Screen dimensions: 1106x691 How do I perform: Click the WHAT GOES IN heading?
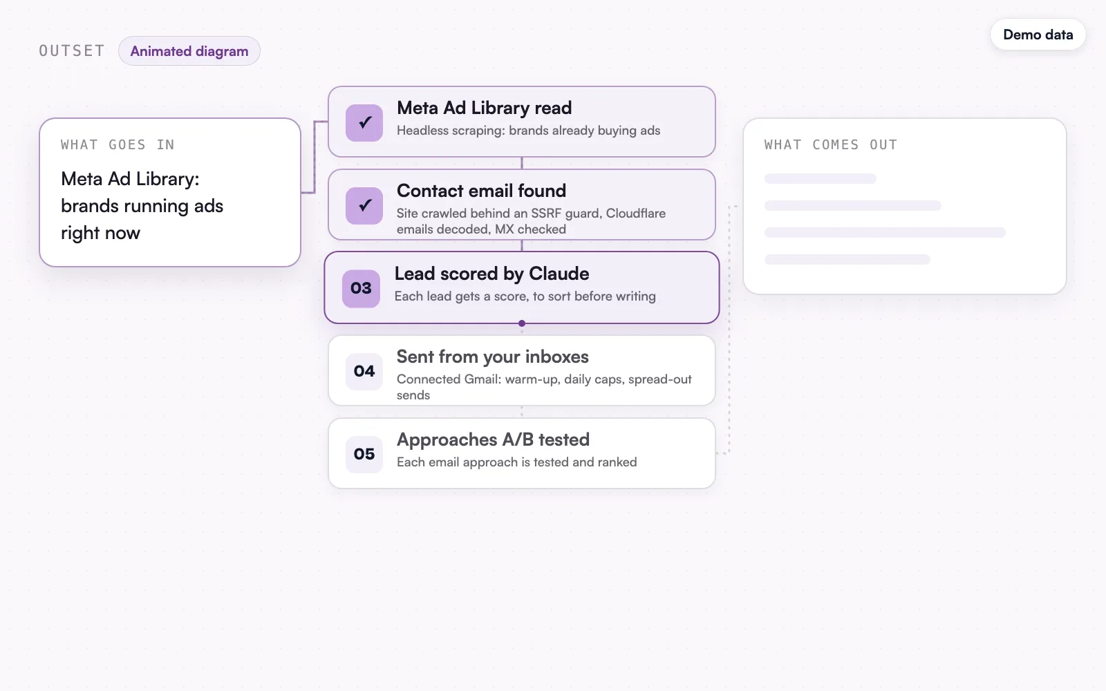tap(118, 144)
